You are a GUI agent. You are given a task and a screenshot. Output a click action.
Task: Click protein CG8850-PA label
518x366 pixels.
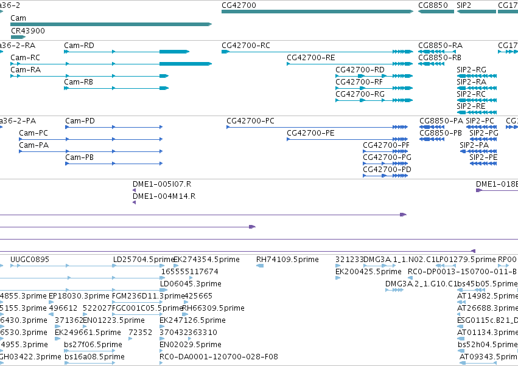point(441,121)
